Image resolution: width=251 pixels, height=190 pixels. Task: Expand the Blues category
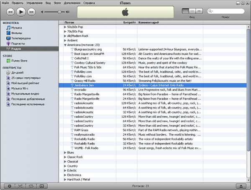[x=65, y=152]
